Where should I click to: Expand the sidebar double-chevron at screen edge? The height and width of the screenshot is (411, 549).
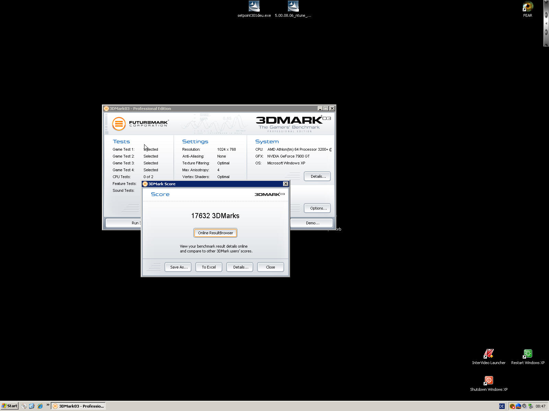(x=546, y=24)
